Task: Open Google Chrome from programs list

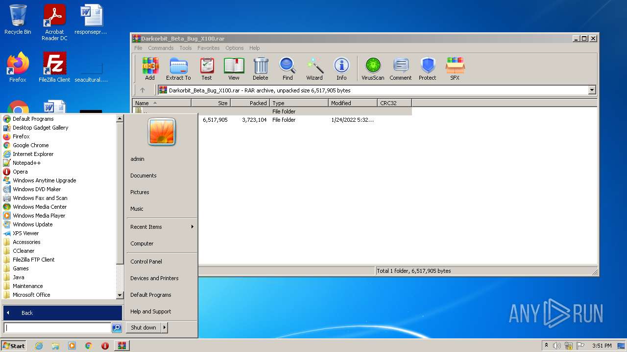Action: click(x=30, y=145)
